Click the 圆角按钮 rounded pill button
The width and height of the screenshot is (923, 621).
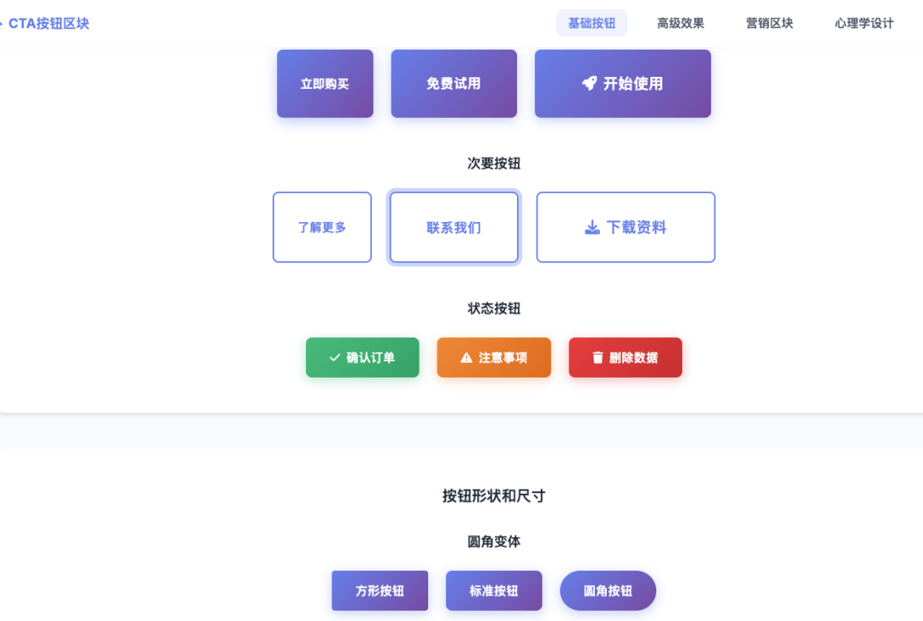pos(608,590)
